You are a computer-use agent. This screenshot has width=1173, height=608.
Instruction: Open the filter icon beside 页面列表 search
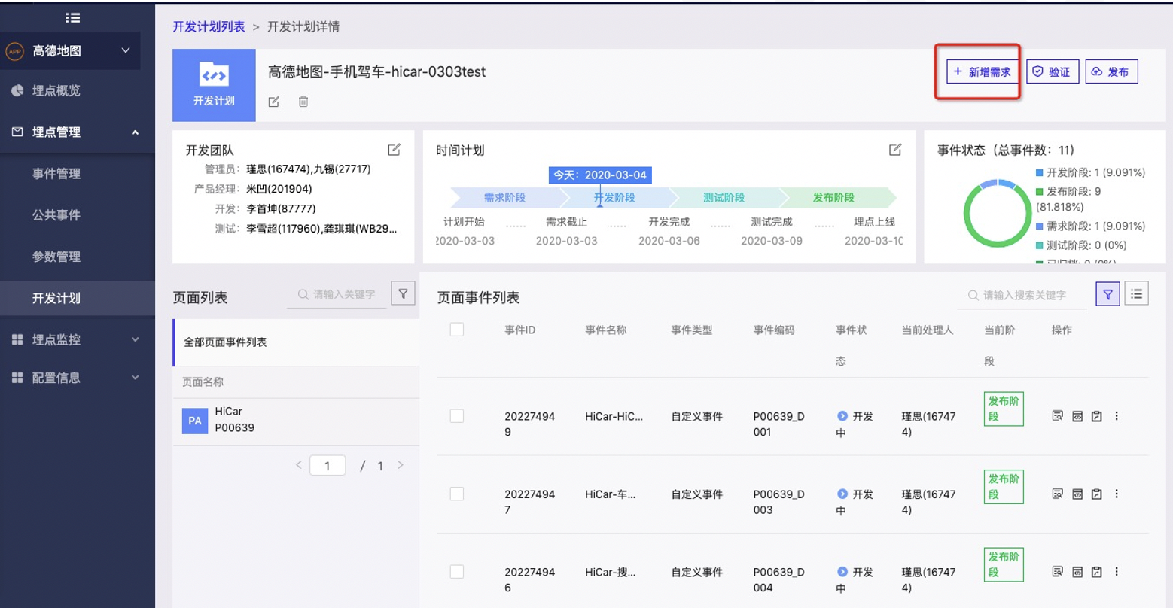point(404,294)
